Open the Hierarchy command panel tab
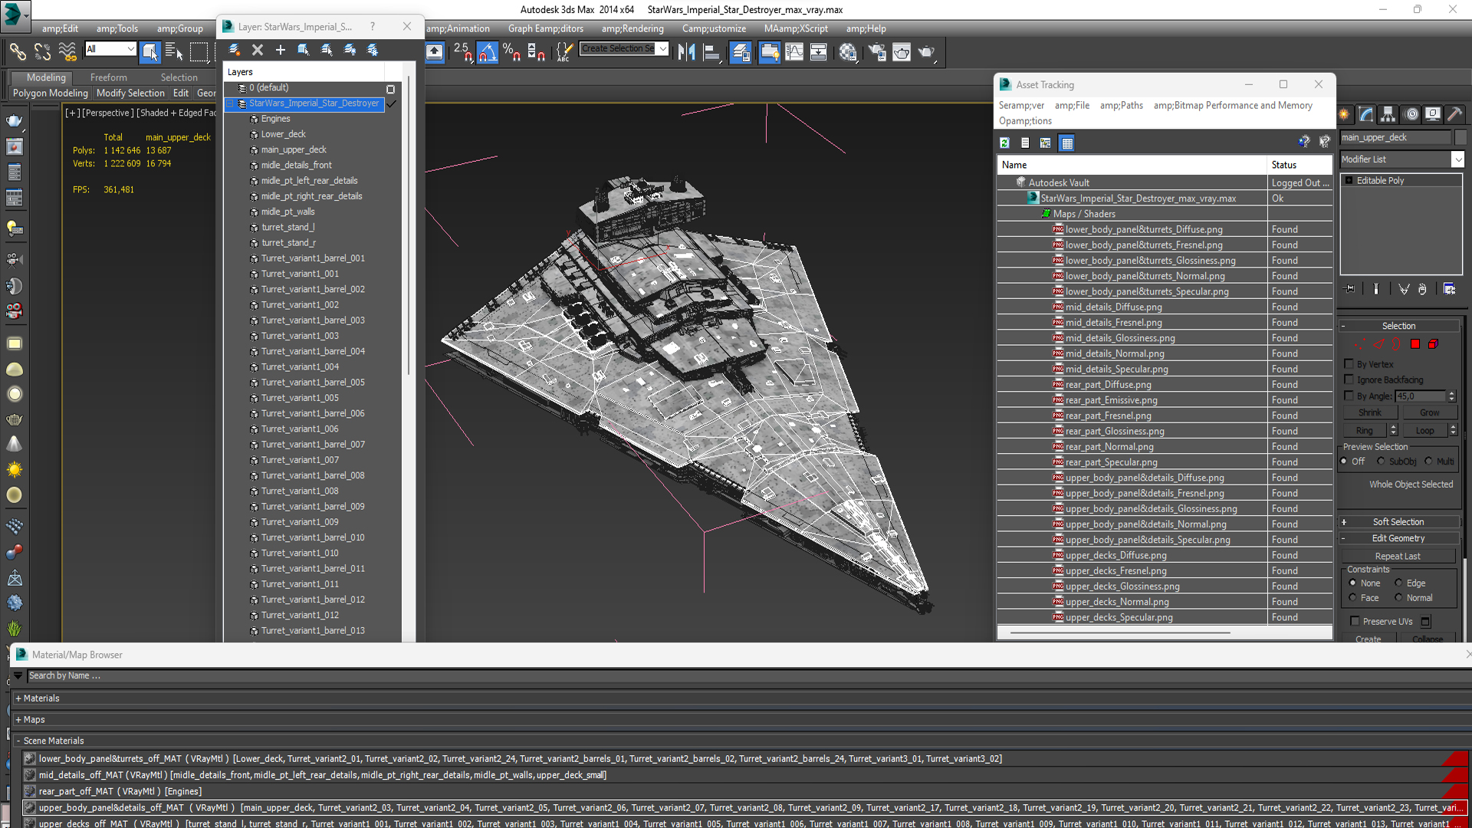Image resolution: width=1472 pixels, height=828 pixels. (x=1388, y=114)
